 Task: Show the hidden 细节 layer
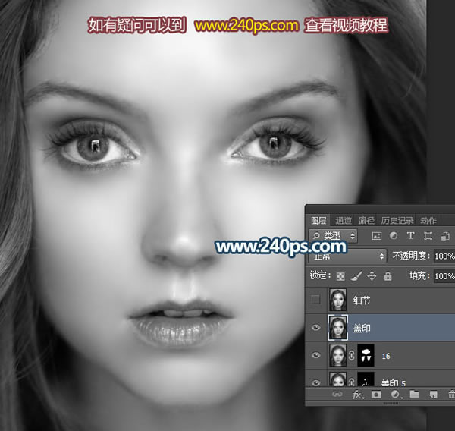[315, 300]
